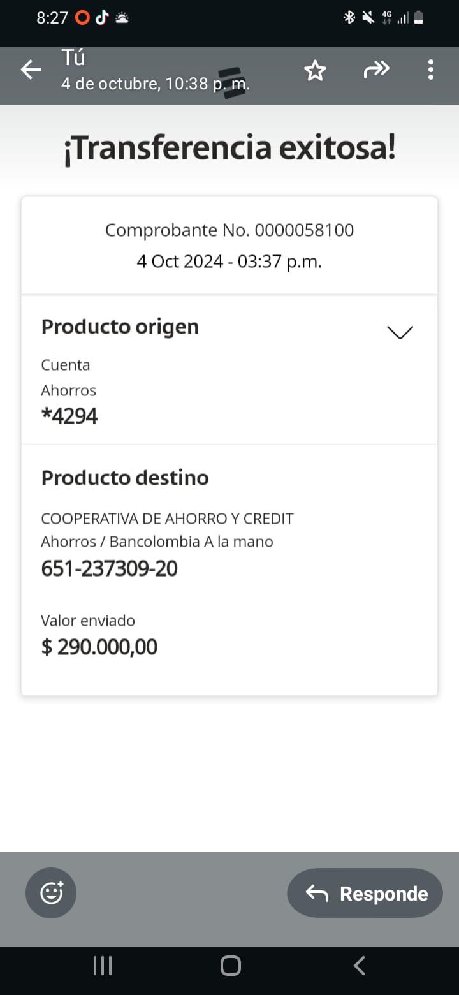Open the emoji reaction picker
This screenshot has width=459, height=995.
point(51,892)
